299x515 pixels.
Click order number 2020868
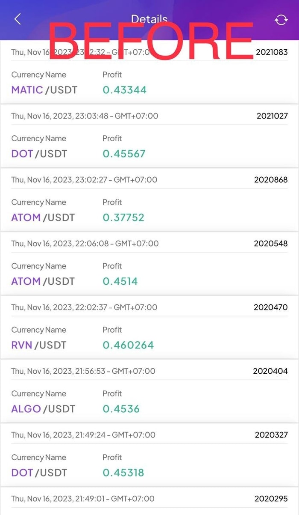point(271,179)
